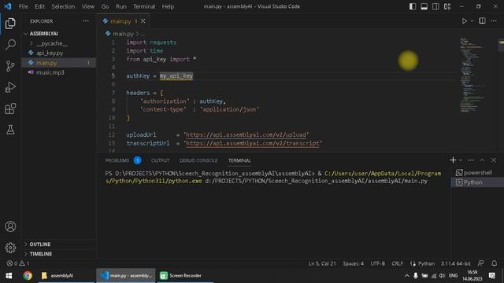The height and width of the screenshot is (283, 504).
Task: Open the Run menu
Action: coord(121,6)
